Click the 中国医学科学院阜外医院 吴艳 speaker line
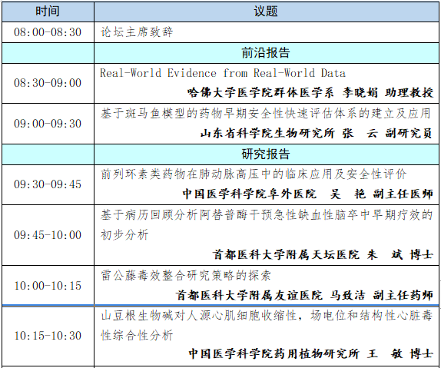 (307, 194)
